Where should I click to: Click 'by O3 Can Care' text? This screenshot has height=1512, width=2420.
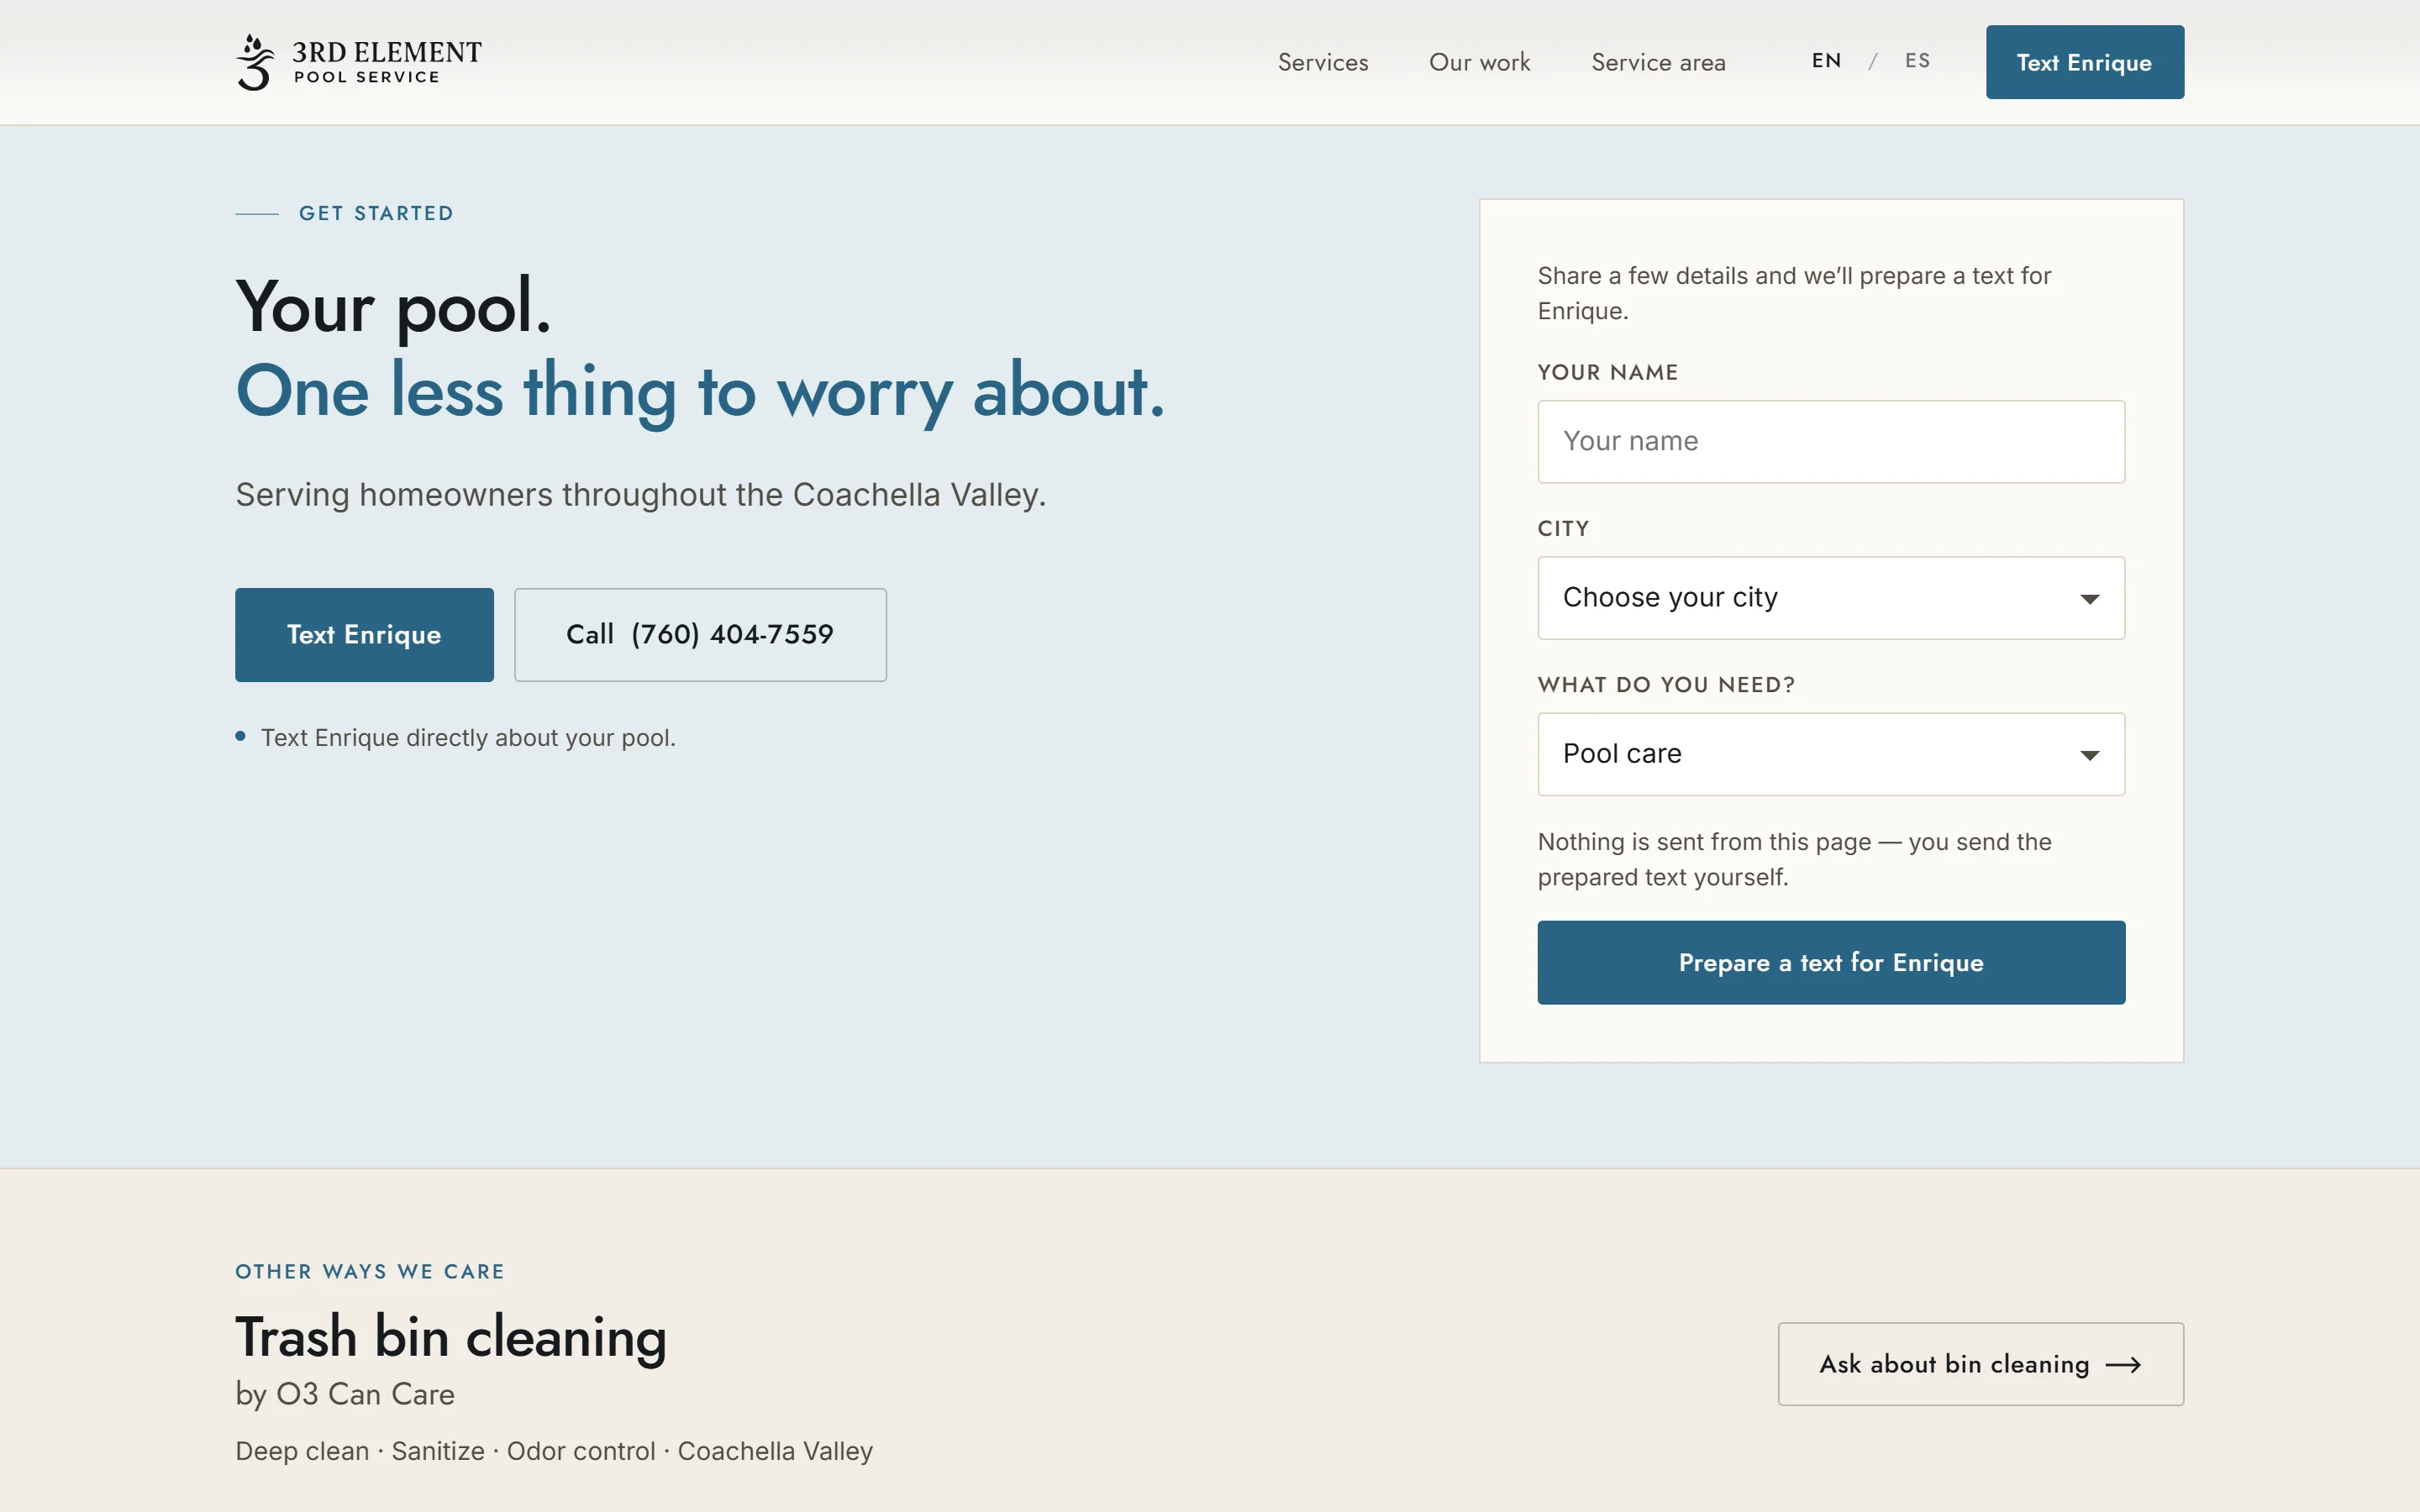pyautogui.click(x=345, y=1394)
